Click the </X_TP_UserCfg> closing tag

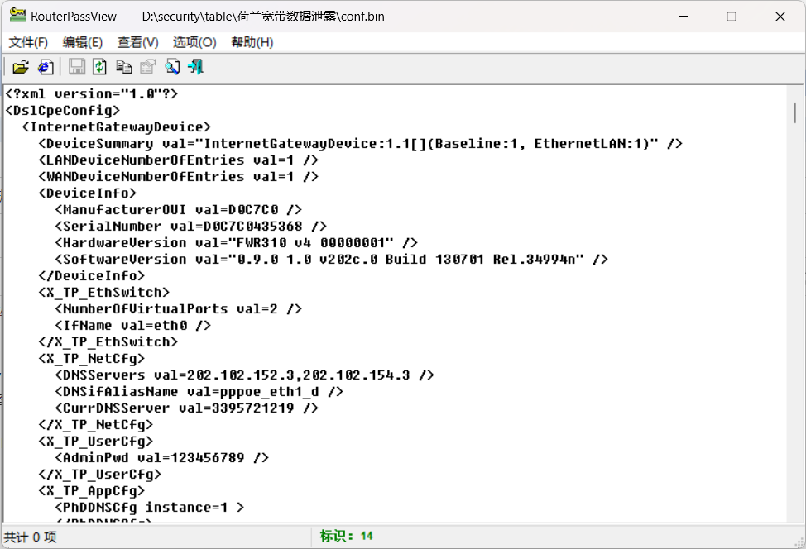tap(100, 474)
